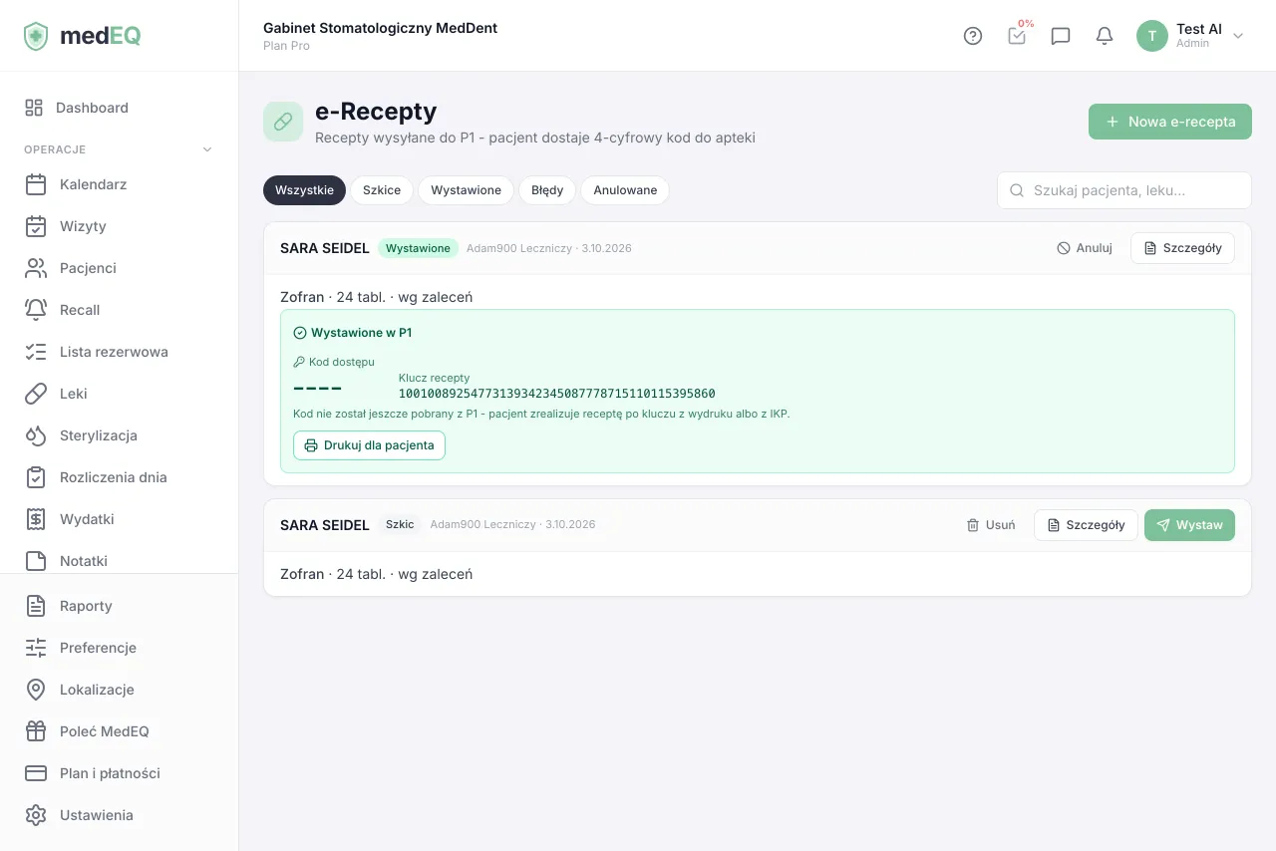Viewport: 1276px width, 851px height.
Task: Filter by Szkice tab
Action: [382, 190]
